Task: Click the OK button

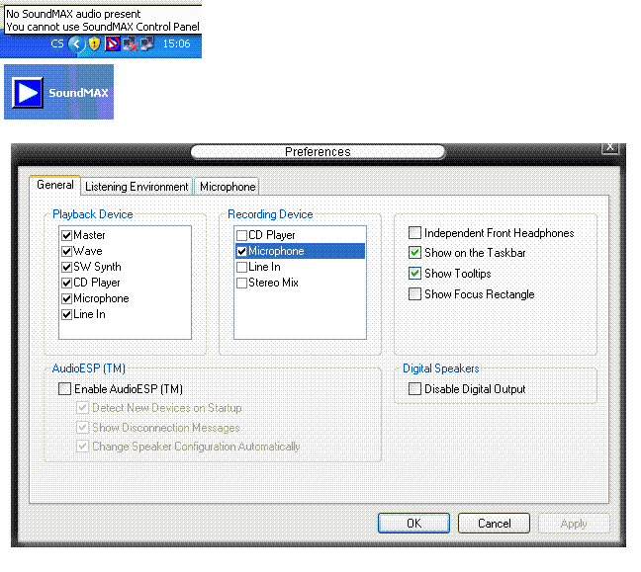Action: point(413,523)
